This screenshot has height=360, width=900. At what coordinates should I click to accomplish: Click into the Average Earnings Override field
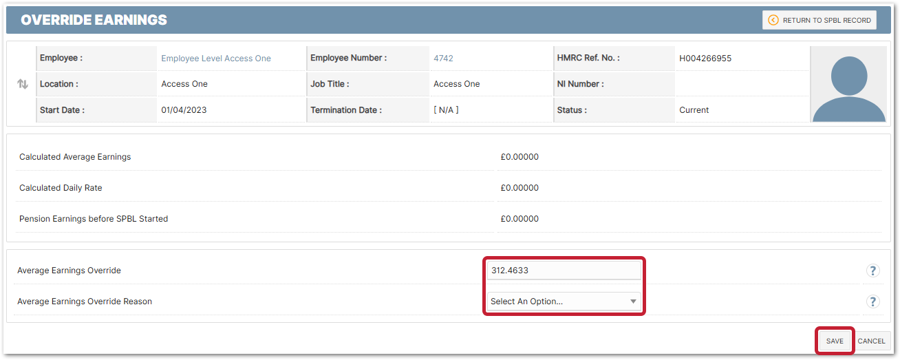tap(564, 271)
